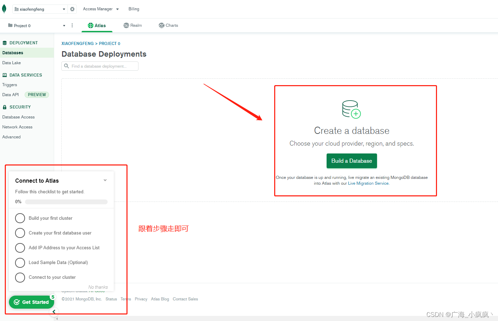Open Triggers in the sidebar
Image resolution: width=498 pixels, height=321 pixels.
click(x=10, y=85)
